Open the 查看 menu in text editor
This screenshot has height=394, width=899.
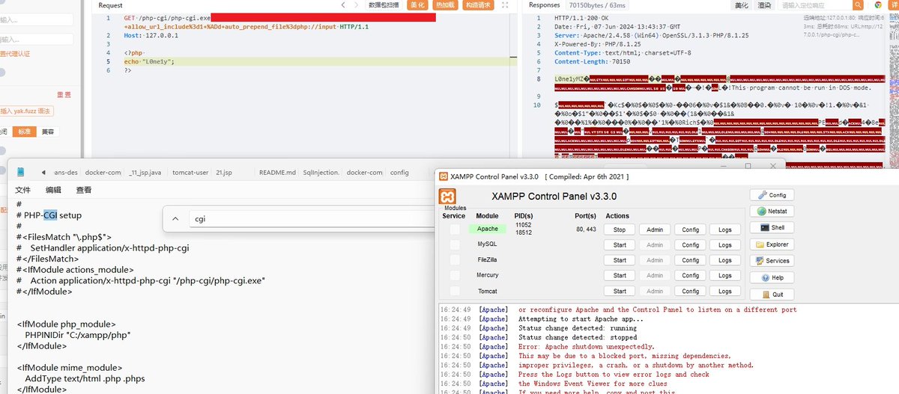pos(84,190)
